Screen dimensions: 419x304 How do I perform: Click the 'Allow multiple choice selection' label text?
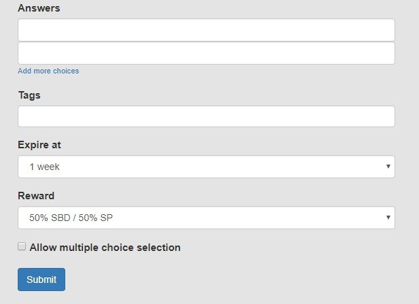click(x=105, y=248)
